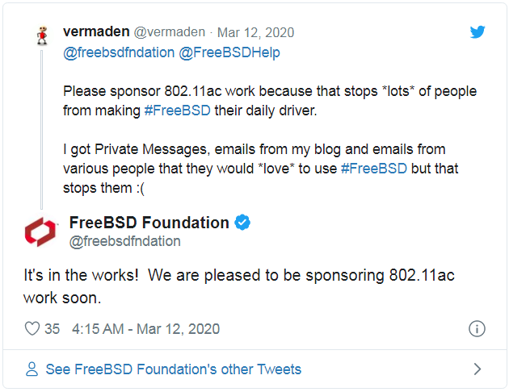Open vermaden's profile name

[x=96, y=31]
